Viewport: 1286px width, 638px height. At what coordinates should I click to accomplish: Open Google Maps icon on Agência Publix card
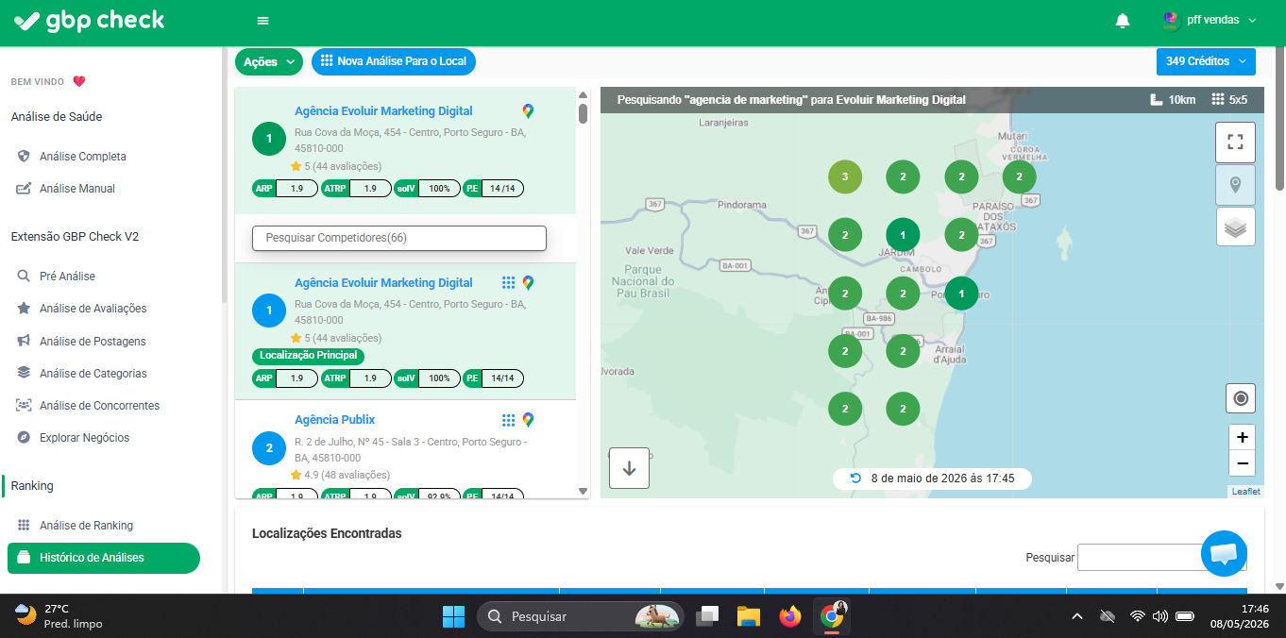[x=528, y=420]
